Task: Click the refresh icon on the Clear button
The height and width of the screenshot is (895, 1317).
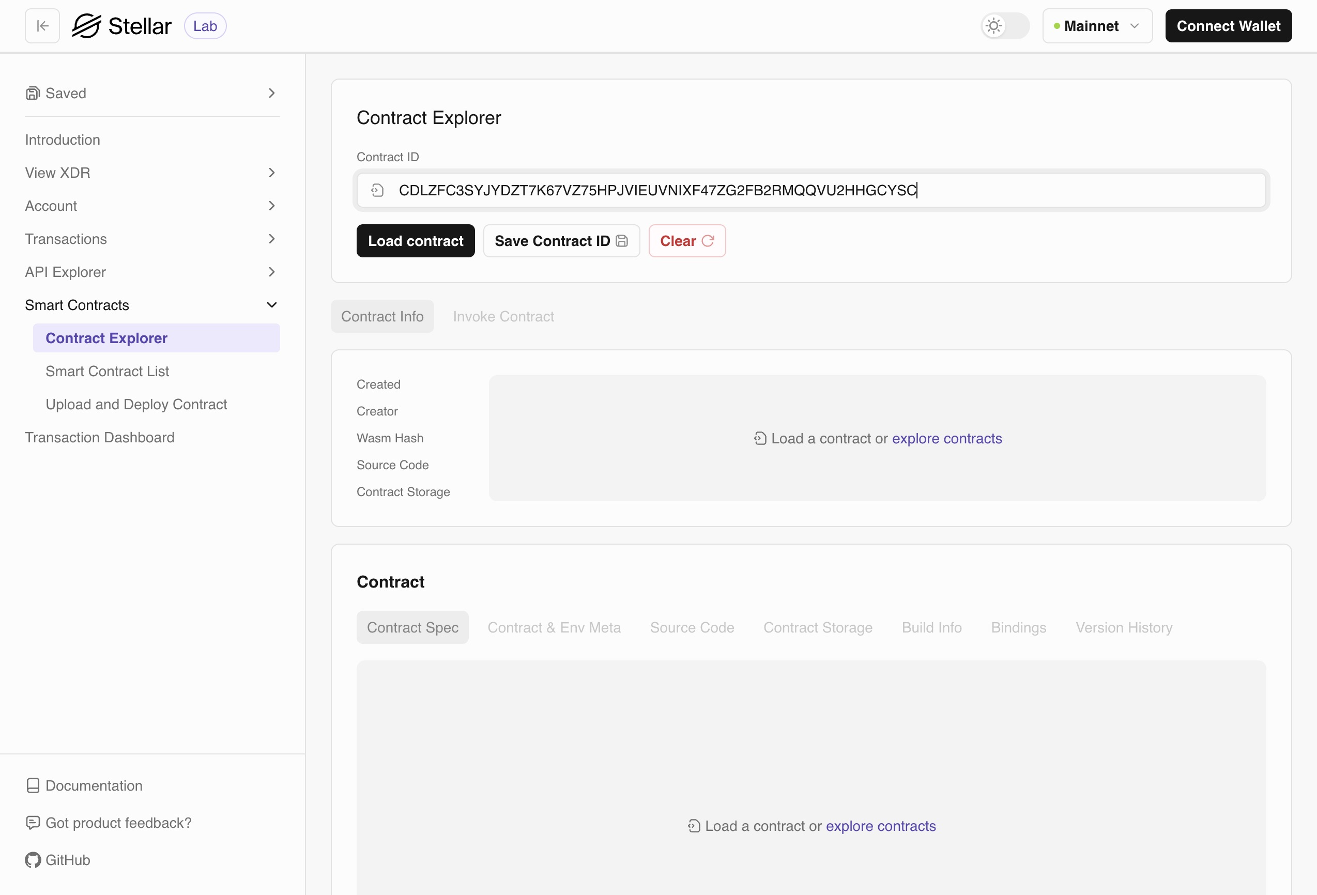Action: [708, 240]
